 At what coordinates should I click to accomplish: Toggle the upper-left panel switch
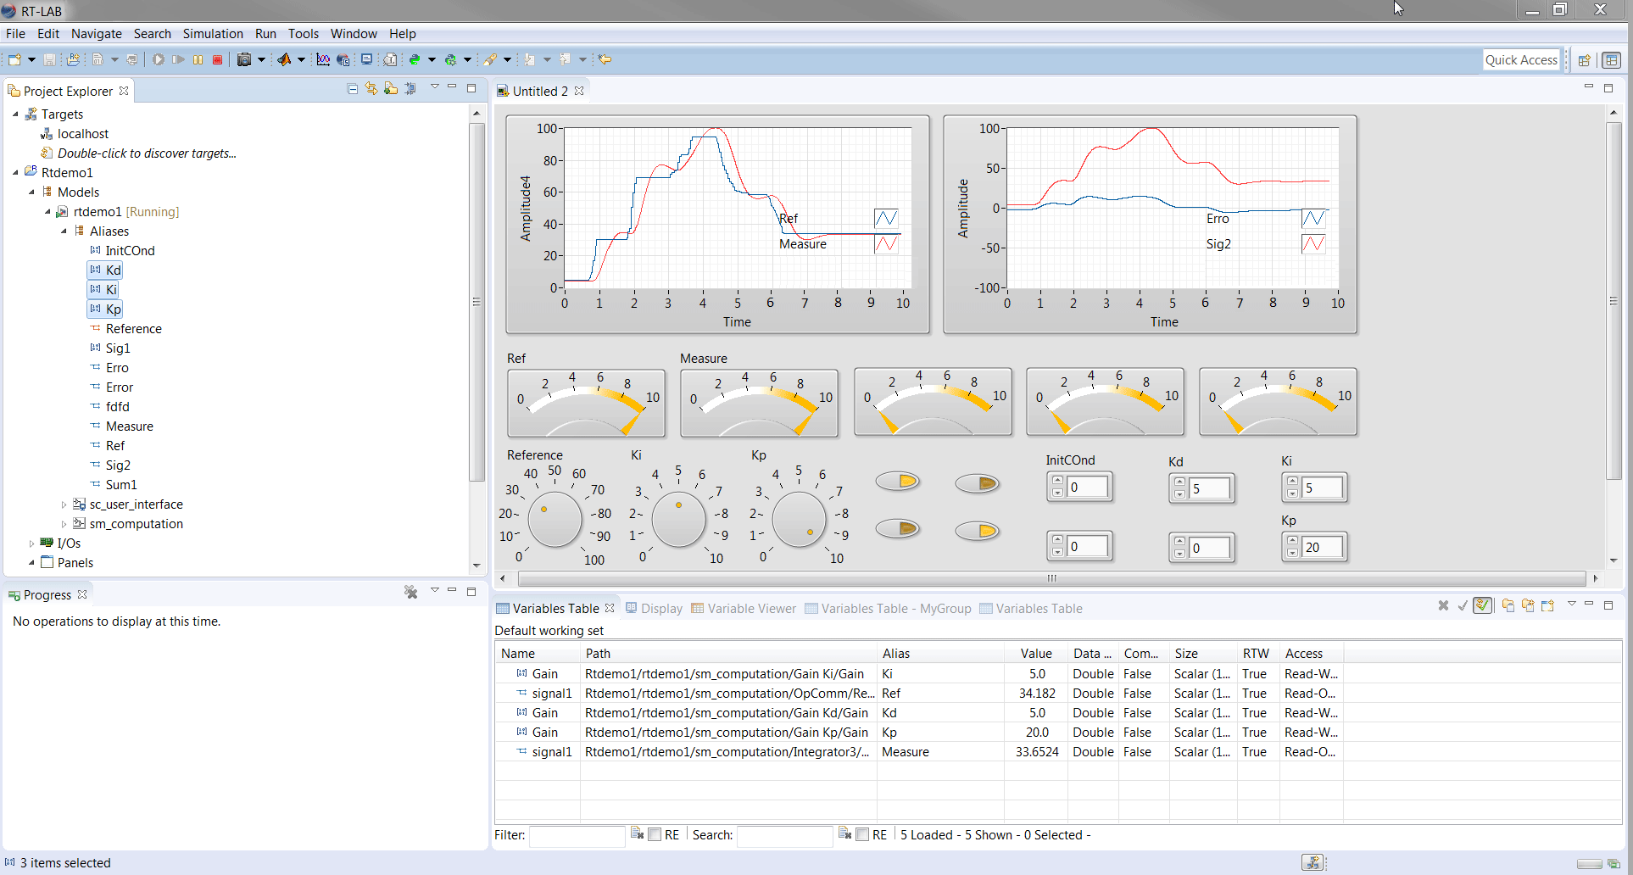898,482
